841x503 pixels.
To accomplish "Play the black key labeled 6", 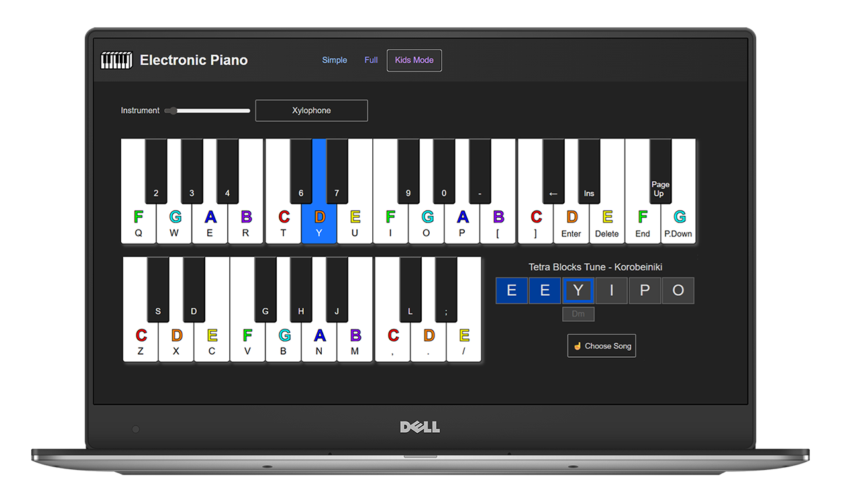I will coord(301,171).
